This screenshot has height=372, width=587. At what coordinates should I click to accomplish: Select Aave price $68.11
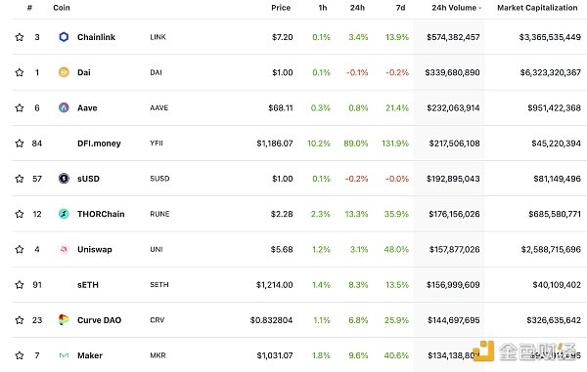(281, 108)
